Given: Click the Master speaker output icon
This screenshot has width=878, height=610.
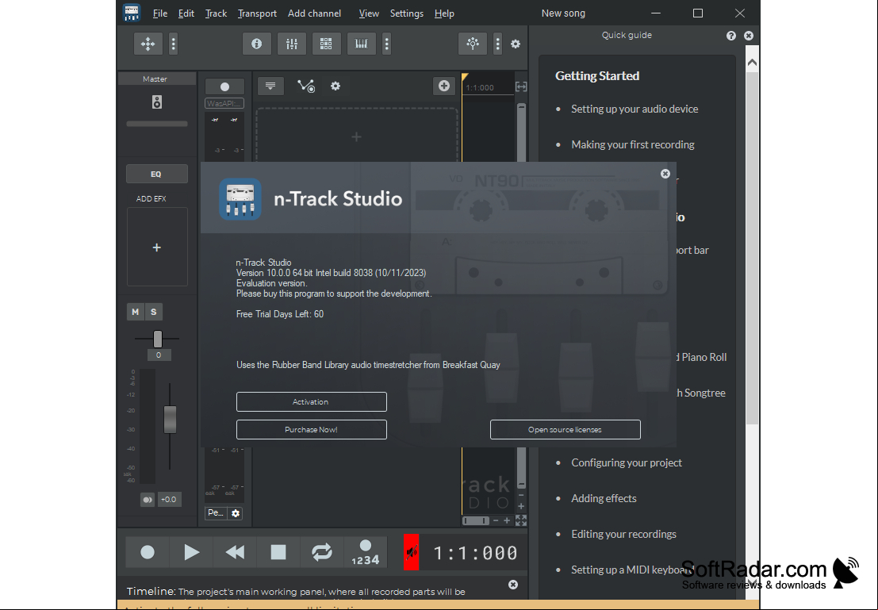Looking at the screenshot, I should [x=157, y=102].
